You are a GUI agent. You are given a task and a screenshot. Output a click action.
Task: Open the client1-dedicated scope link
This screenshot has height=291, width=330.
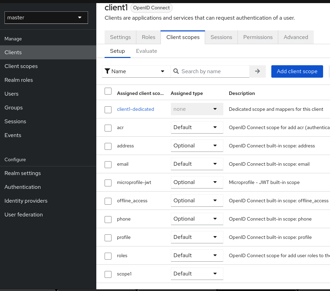click(135, 109)
